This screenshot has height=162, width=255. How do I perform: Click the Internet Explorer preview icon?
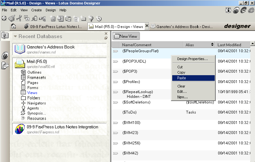(x=251, y=10)
